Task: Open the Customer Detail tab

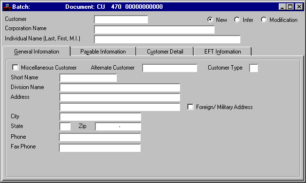Action: pyautogui.click(x=165, y=52)
